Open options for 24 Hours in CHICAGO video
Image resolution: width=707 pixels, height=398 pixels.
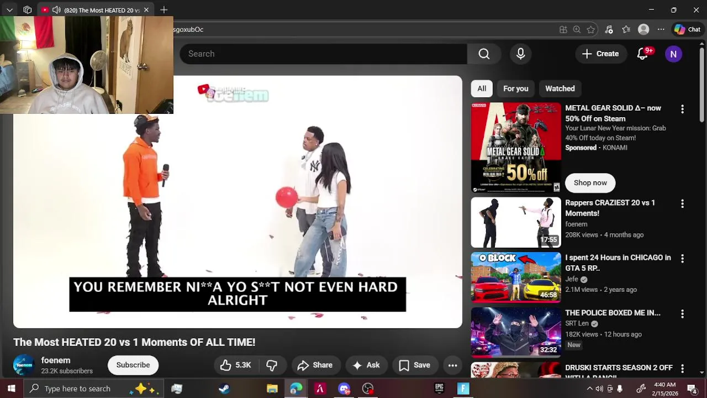coord(682,259)
